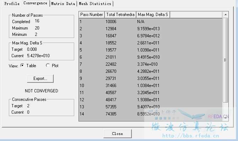This screenshot has width=238, height=141.
Task: Click the Export... button
Action: 40,78
